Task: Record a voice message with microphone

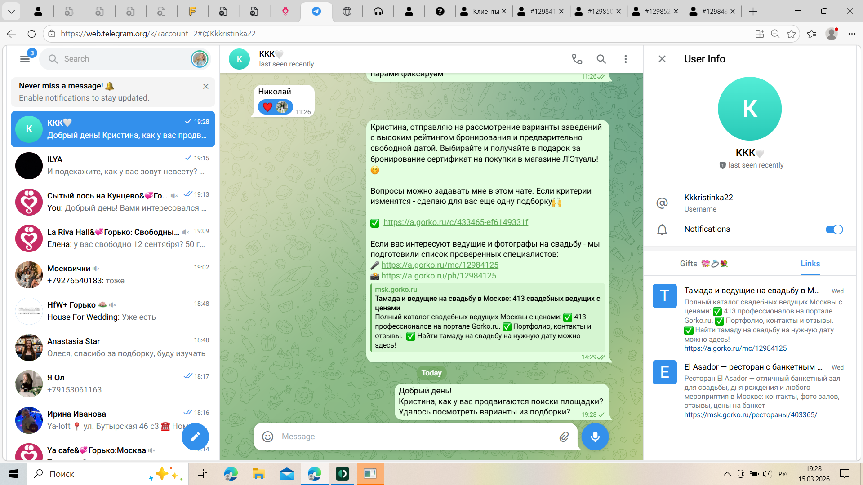Action: 595,436
